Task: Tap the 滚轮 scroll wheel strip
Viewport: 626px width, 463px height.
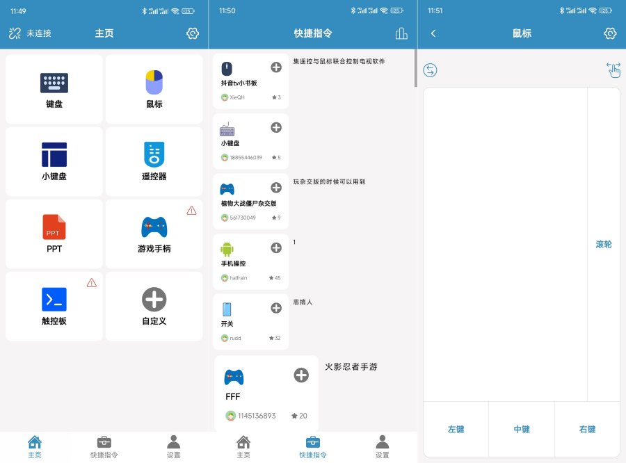Action: pos(604,245)
